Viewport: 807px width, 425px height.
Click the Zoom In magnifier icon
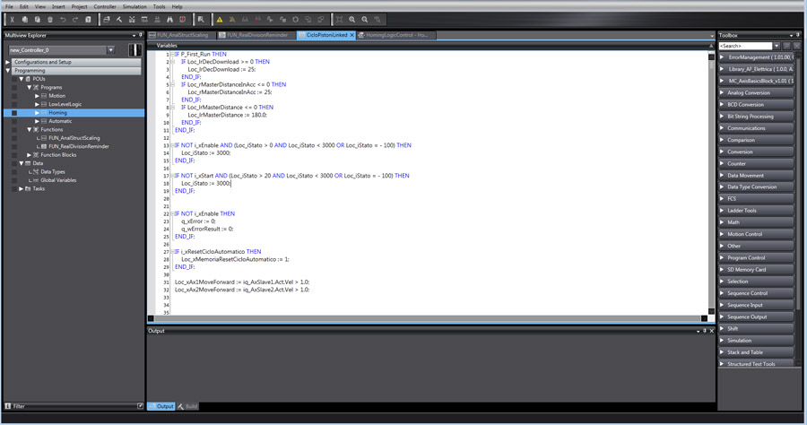pyautogui.click(x=351, y=19)
